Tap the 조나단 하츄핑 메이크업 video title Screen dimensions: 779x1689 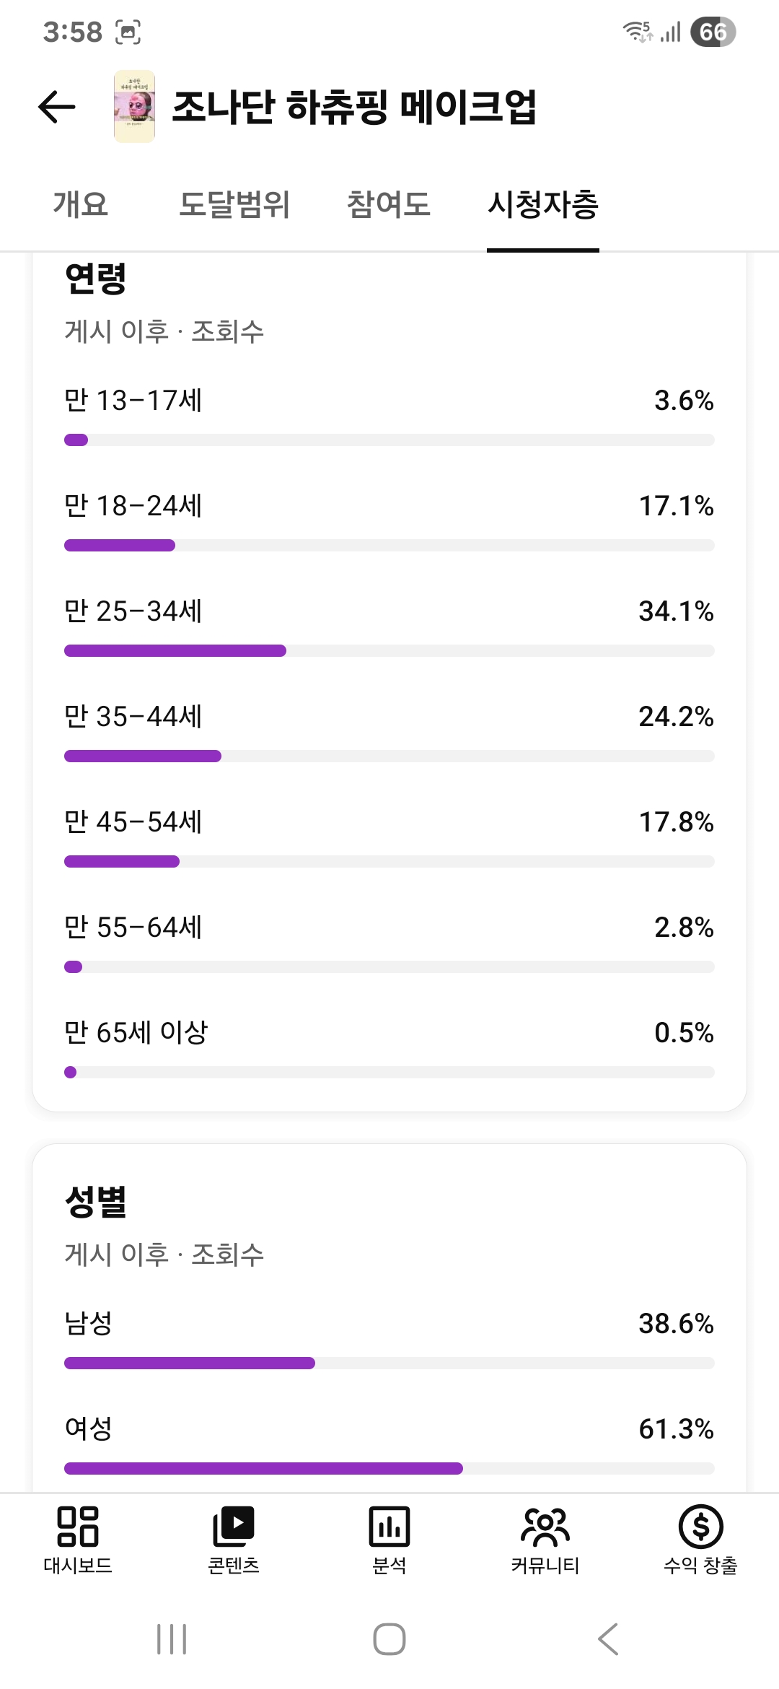pos(354,107)
